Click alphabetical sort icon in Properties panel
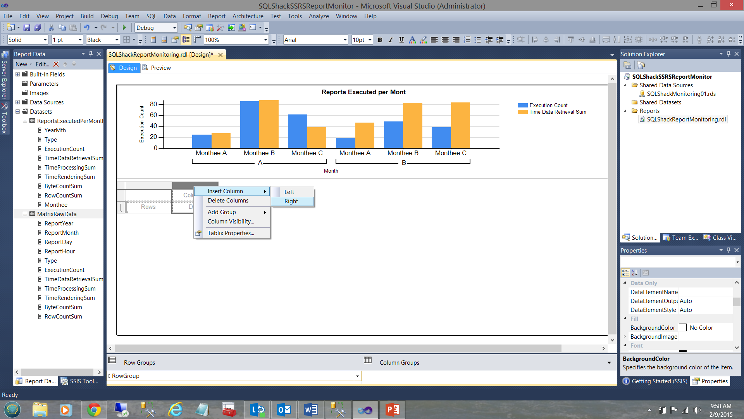The width and height of the screenshot is (744, 419). (x=634, y=272)
